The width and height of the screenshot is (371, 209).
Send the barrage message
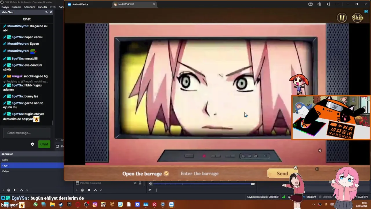tap(282, 174)
